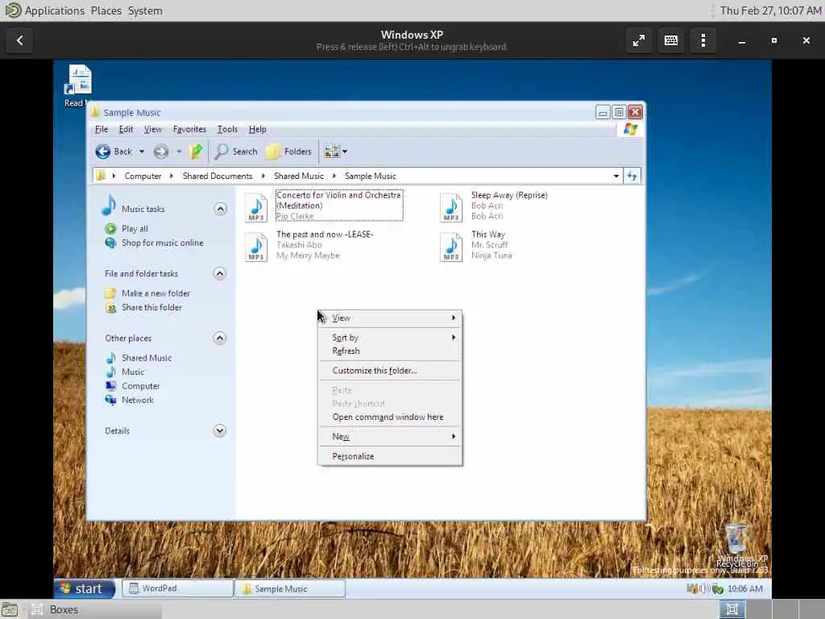The height and width of the screenshot is (619, 825).
Task: Click the Make a new folder icon
Action: pyautogui.click(x=110, y=293)
